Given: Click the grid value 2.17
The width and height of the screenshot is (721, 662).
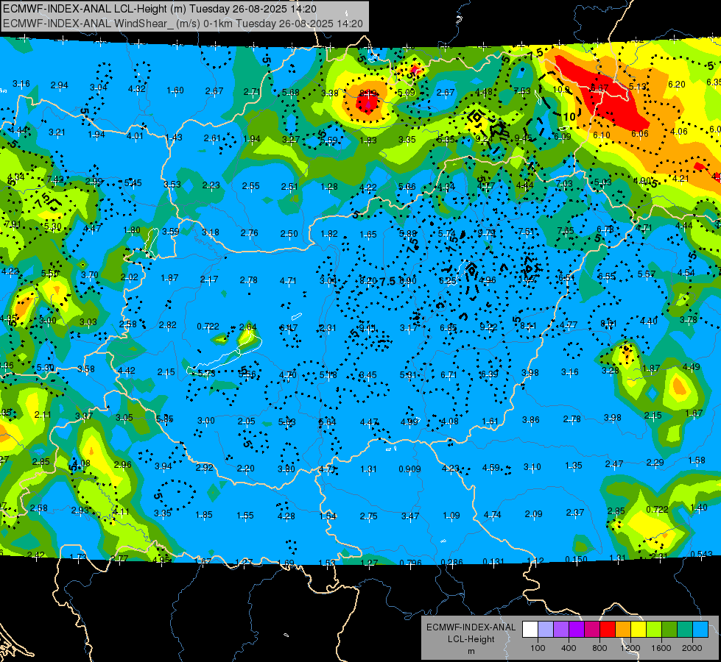Looking at the screenshot, I should click(x=209, y=279).
